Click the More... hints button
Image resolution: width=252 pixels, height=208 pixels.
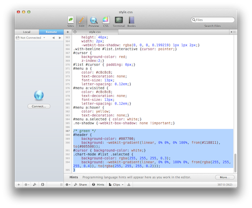[225, 177]
